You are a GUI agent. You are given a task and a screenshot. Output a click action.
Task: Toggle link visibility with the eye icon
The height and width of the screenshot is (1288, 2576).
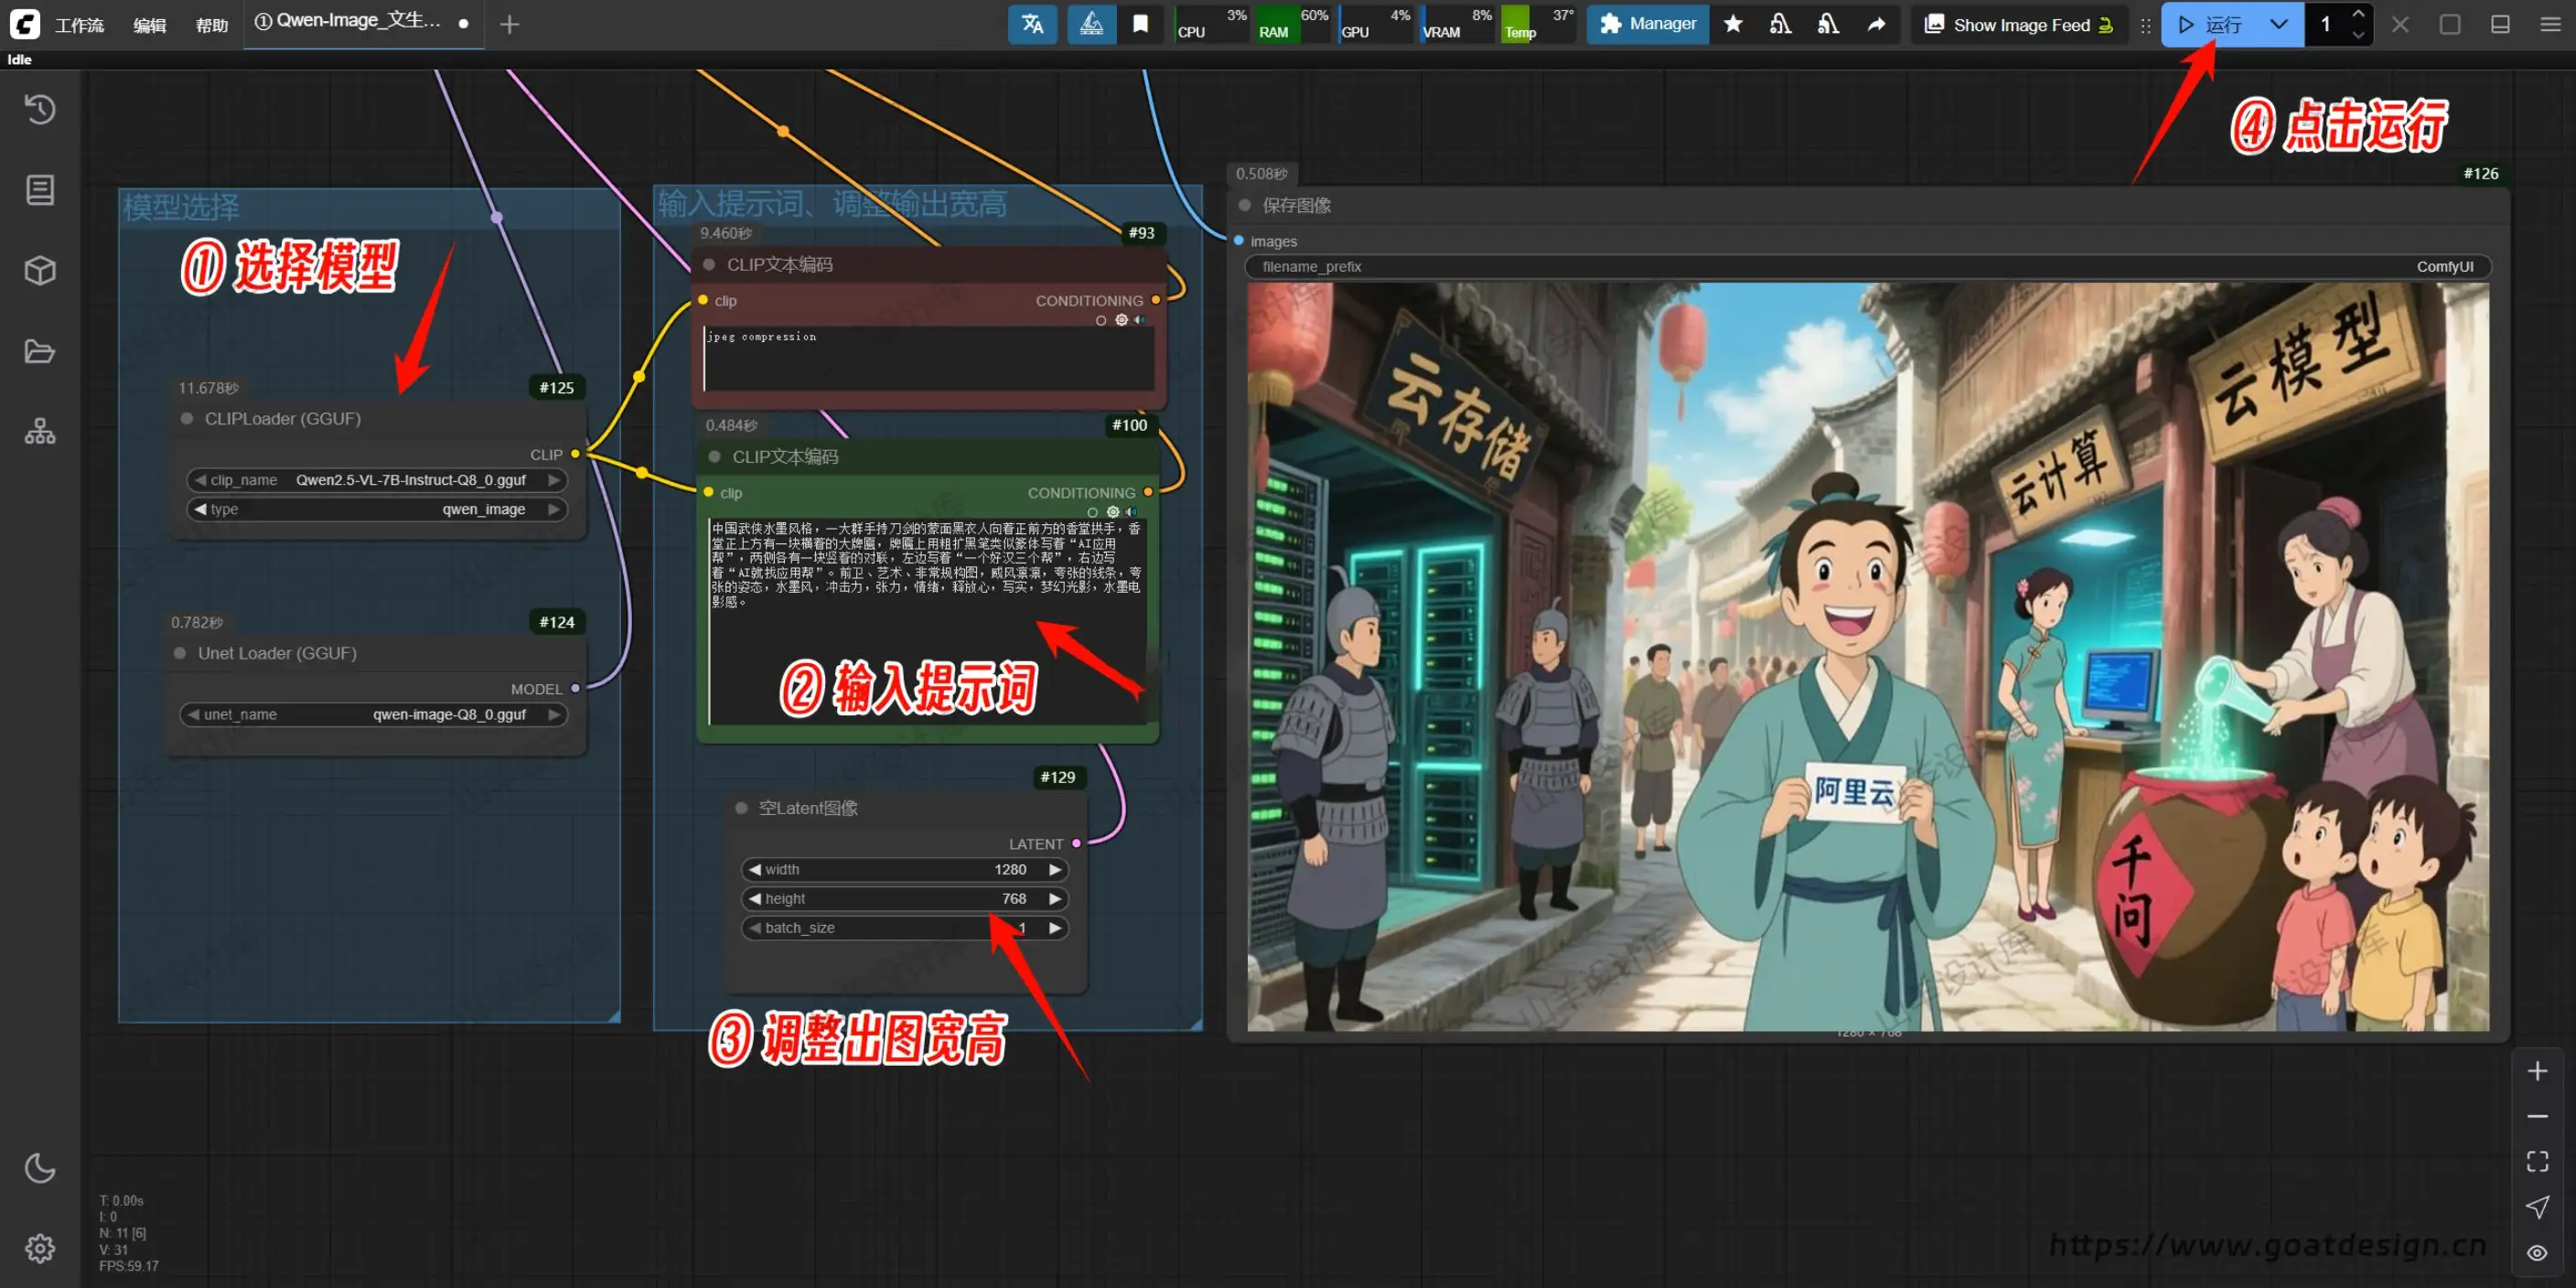2537,1253
